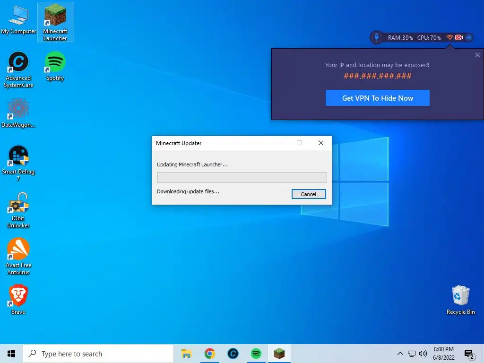Open Google Chrome from the taskbar
Screen dimensions: 484x363
click(x=209, y=354)
